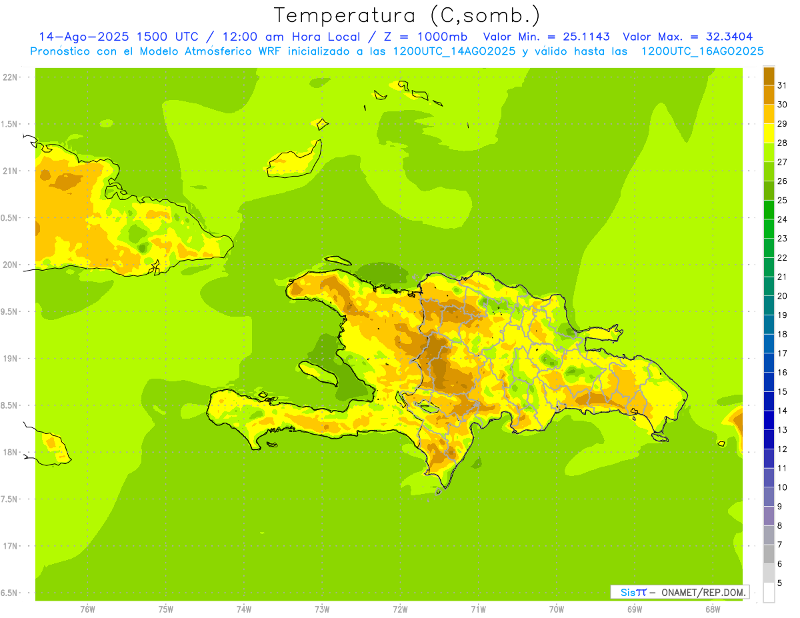Click the legend swatch between 29 and 30
This screenshot has height=618, width=800.
(x=769, y=115)
